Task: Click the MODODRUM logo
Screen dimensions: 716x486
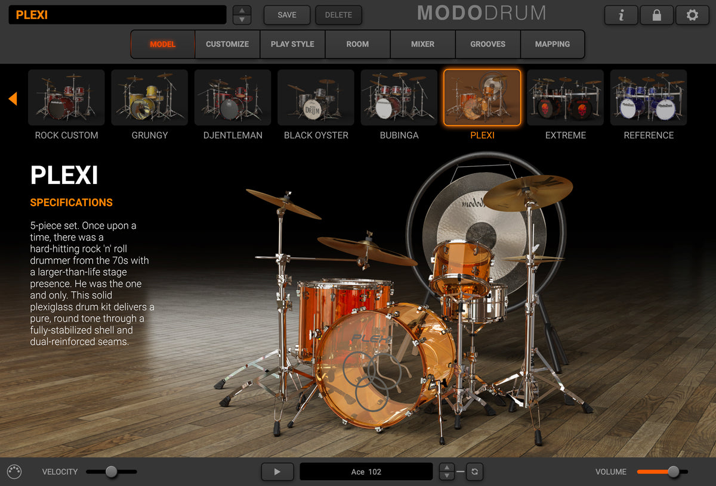Action: [x=481, y=13]
